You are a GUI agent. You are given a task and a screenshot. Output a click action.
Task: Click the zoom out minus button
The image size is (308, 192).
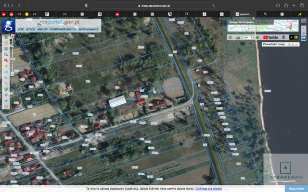click(13, 74)
